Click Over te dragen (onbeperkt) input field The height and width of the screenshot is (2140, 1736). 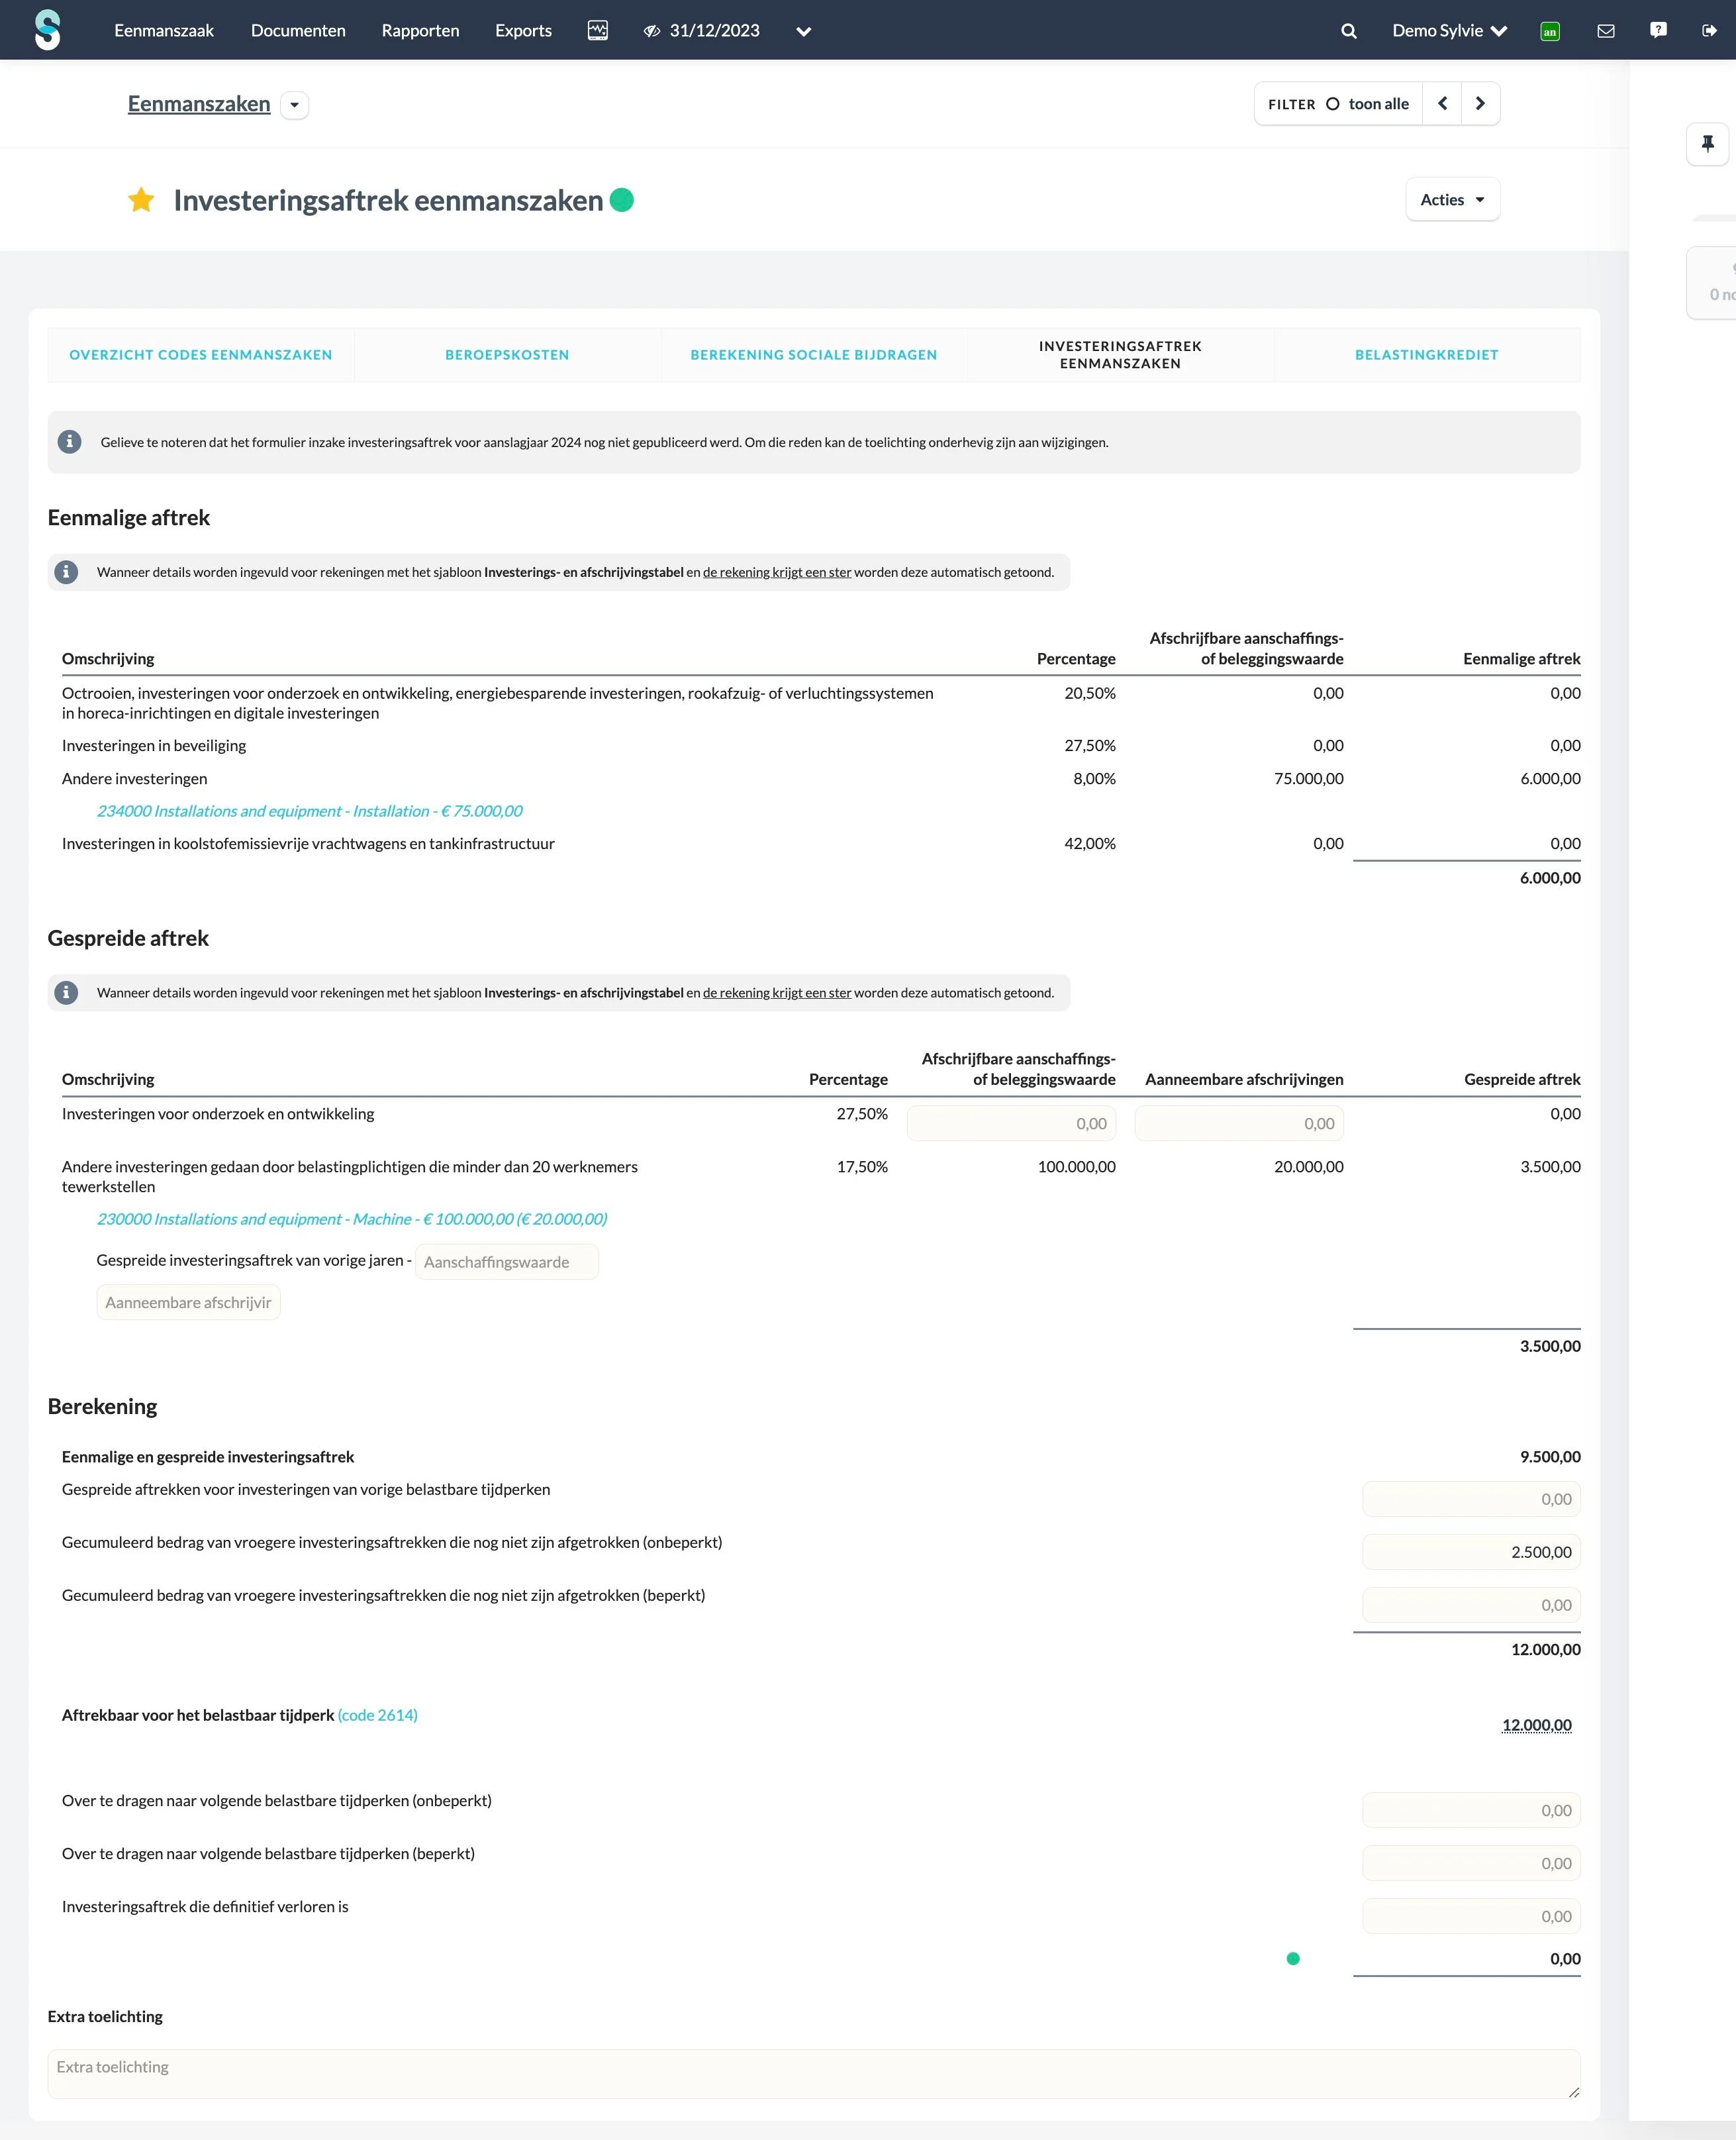click(x=1471, y=1810)
